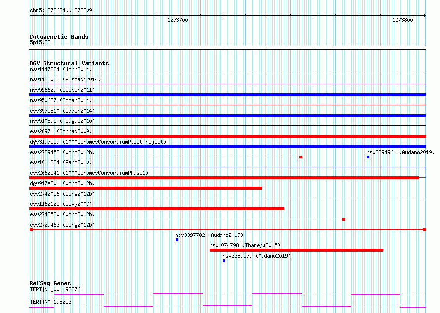Click the chr5:1273634..1273809 region label

pyautogui.click(x=61, y=10)
